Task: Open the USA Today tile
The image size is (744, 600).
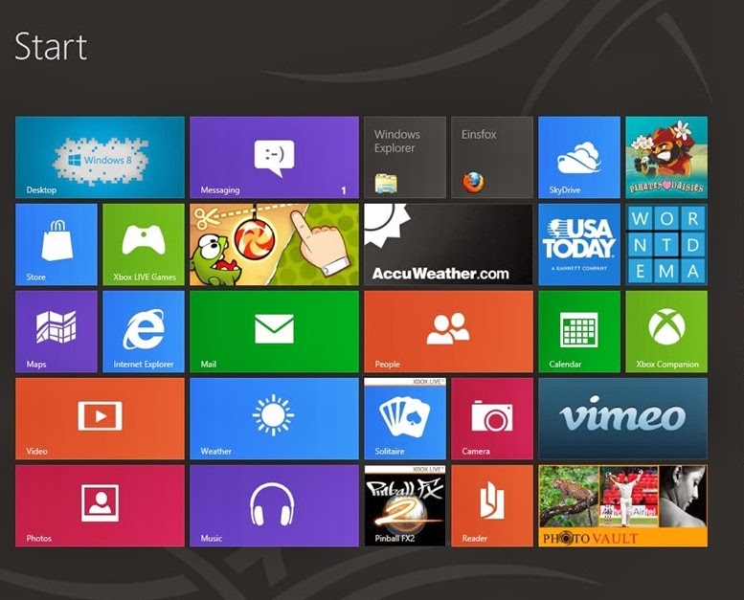Action: pos(579,244)
